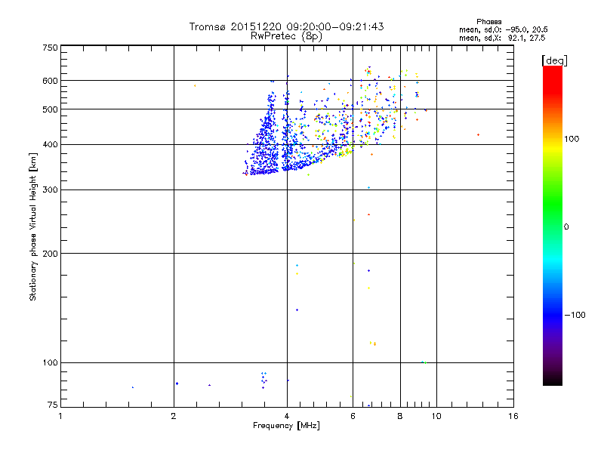Click the y-axis tick label "75"

coord(53,405)
